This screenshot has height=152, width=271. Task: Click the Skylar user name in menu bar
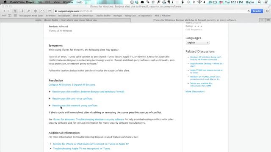tap(250, 2)
